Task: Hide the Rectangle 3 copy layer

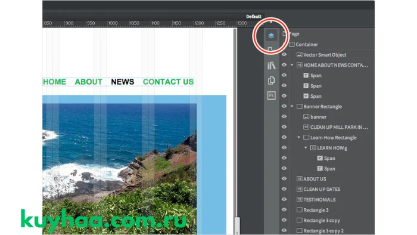Action: (284, 220)
